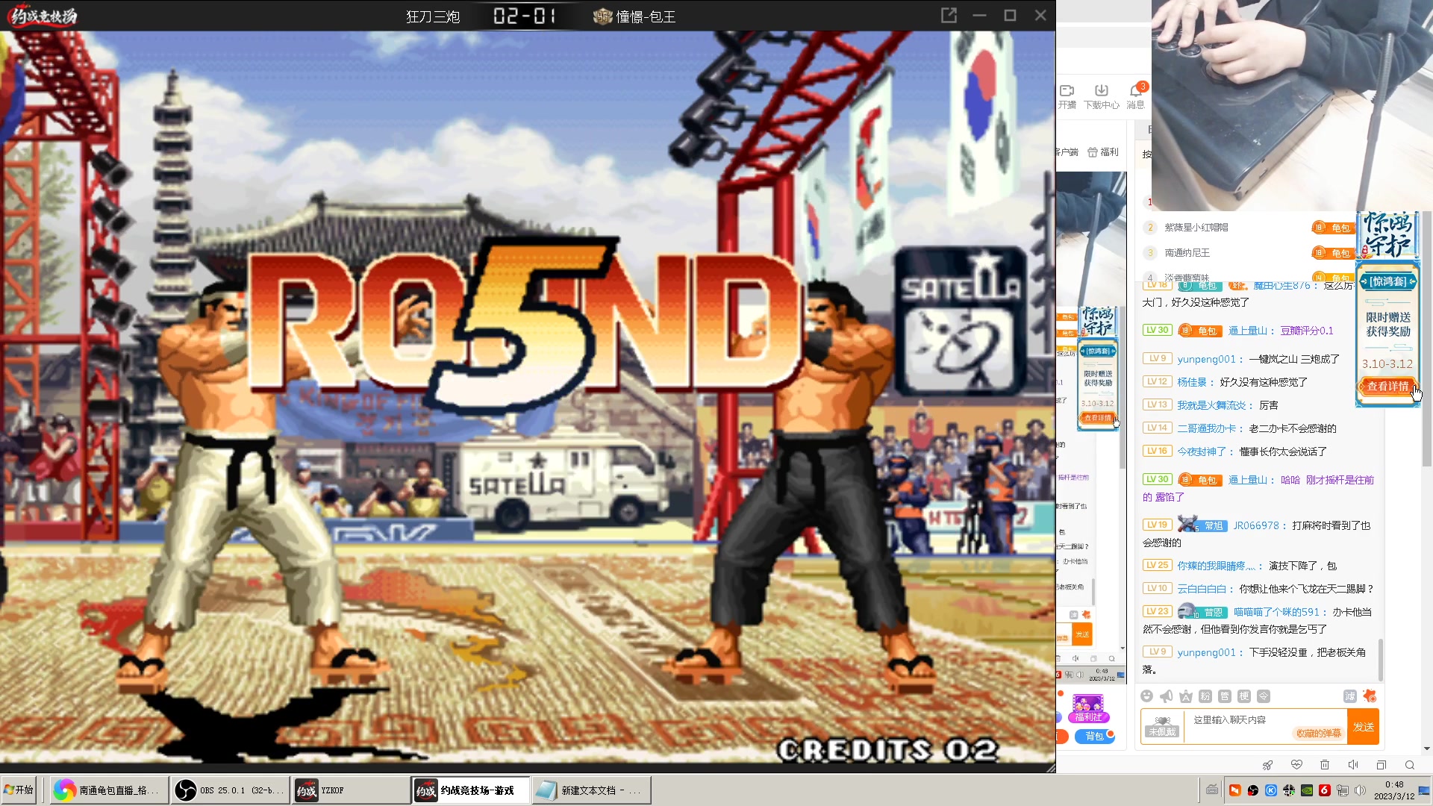The width and height of the screenshot is (1433, 806).
Task: Click username 今夜封神了 in chat
Action: [x=1202, y=452]
